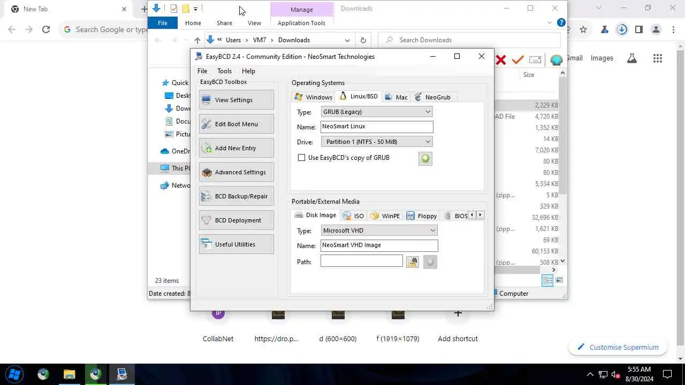Open the CollabNet shortcut tile

(x=218, y=325)
